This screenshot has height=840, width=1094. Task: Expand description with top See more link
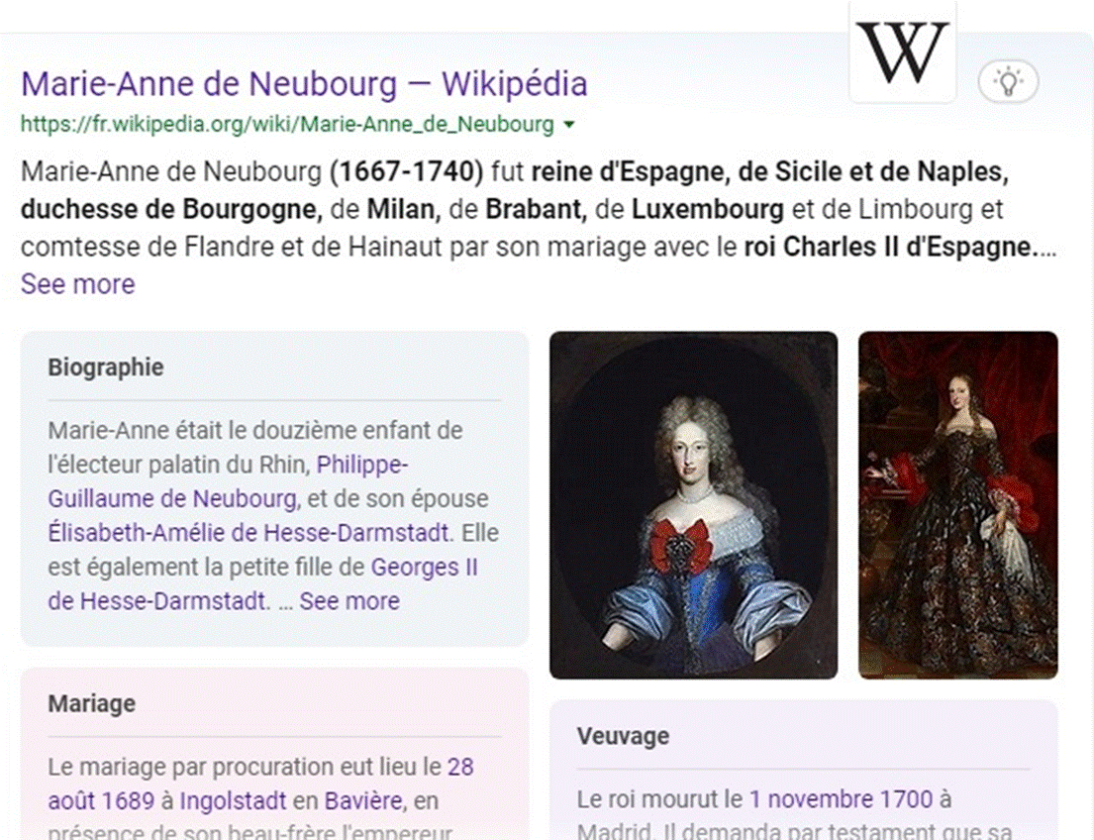click(78, 284)
